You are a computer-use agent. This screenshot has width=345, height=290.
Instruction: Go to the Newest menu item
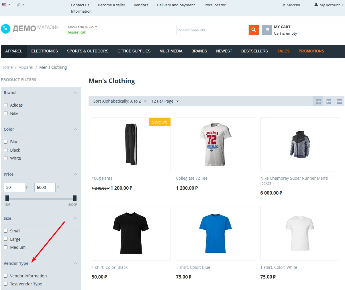224,51
